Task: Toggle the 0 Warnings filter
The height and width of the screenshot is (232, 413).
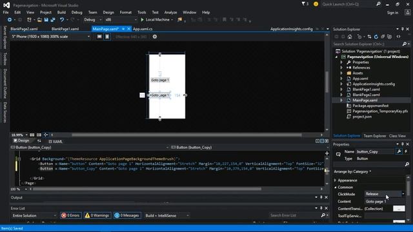Action: click(97, 215)
